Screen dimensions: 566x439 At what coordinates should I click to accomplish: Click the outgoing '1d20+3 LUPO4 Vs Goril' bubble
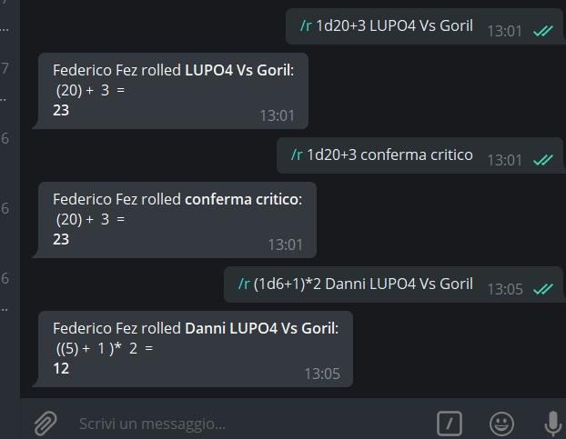(425, 26)
